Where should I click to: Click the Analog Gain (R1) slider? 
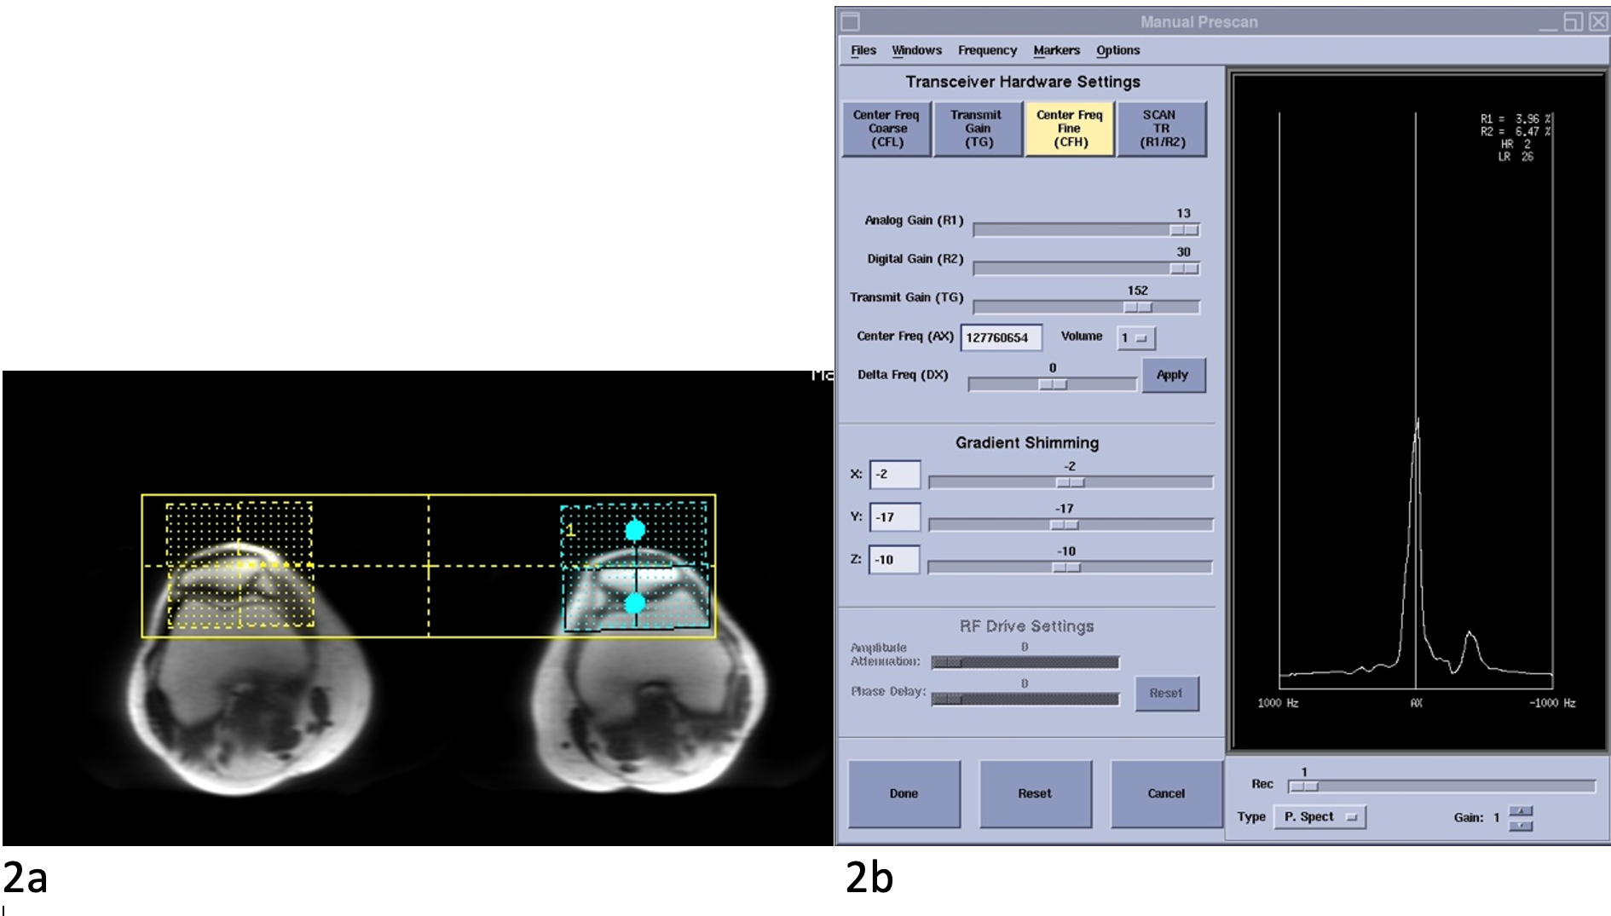point(1085,230)
